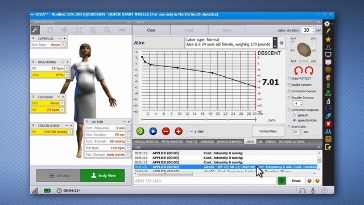Click the rotate view icon
This screenshot has width=364, height=205.
(x=50, y=30)
